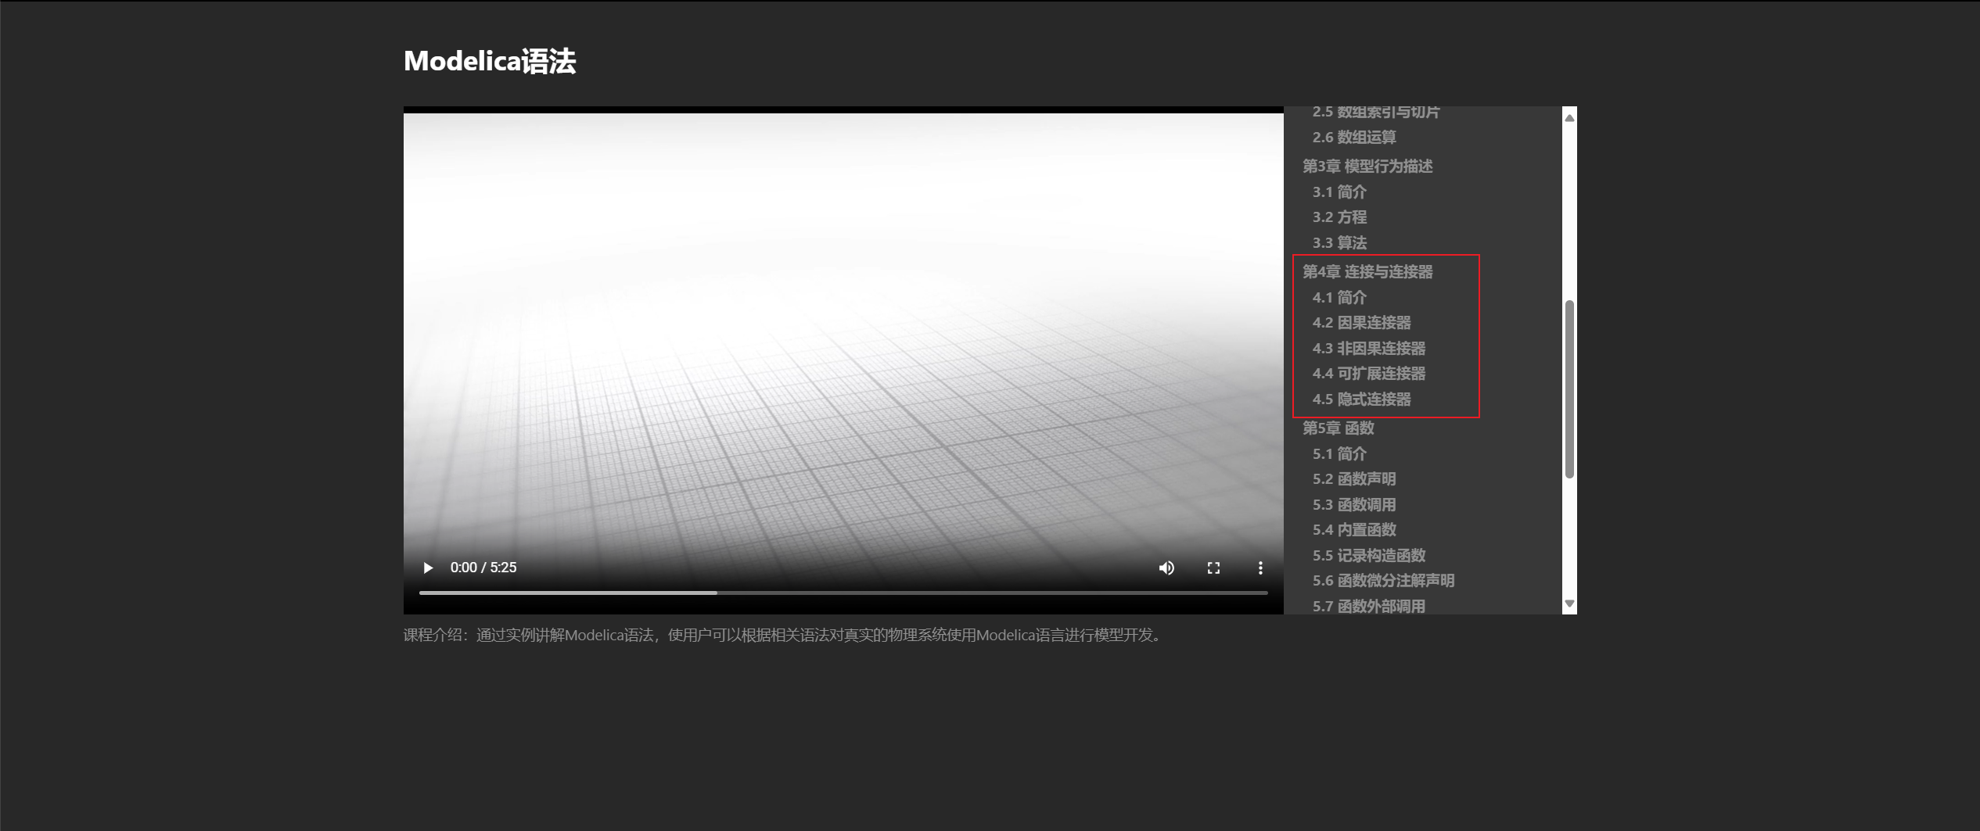Viewport: 1980px width, 831px height.
Task: Open section 5.5 记录构造函数
Action: 1369,555
